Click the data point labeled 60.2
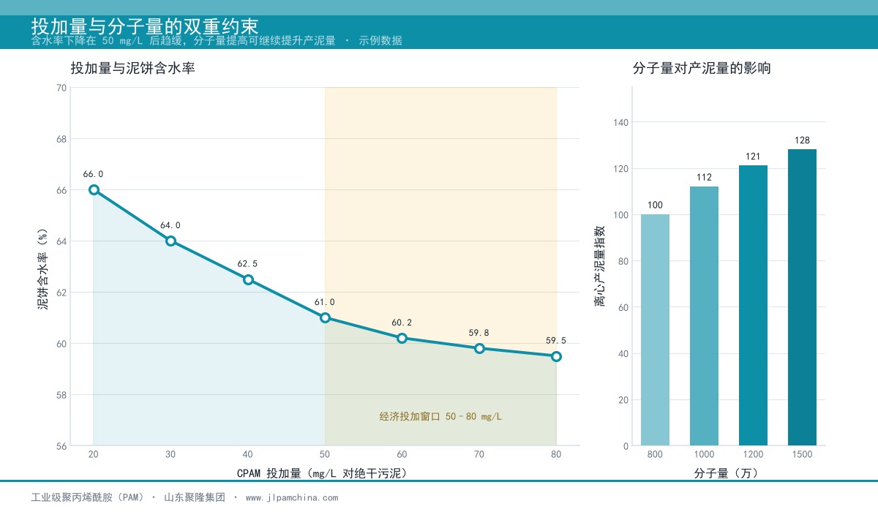 pos(402,338)
